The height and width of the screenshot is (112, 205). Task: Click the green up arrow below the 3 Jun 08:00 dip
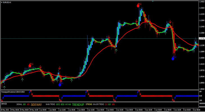116,50
